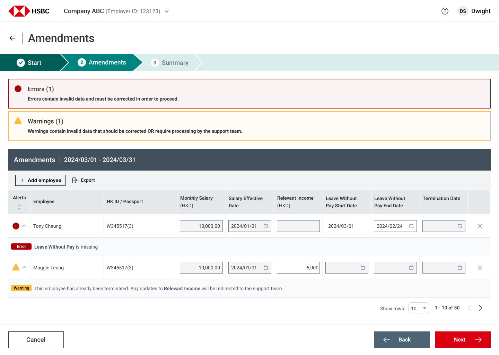Click Add employee button
Screen dimensions: 499x355
pos(40,180)
